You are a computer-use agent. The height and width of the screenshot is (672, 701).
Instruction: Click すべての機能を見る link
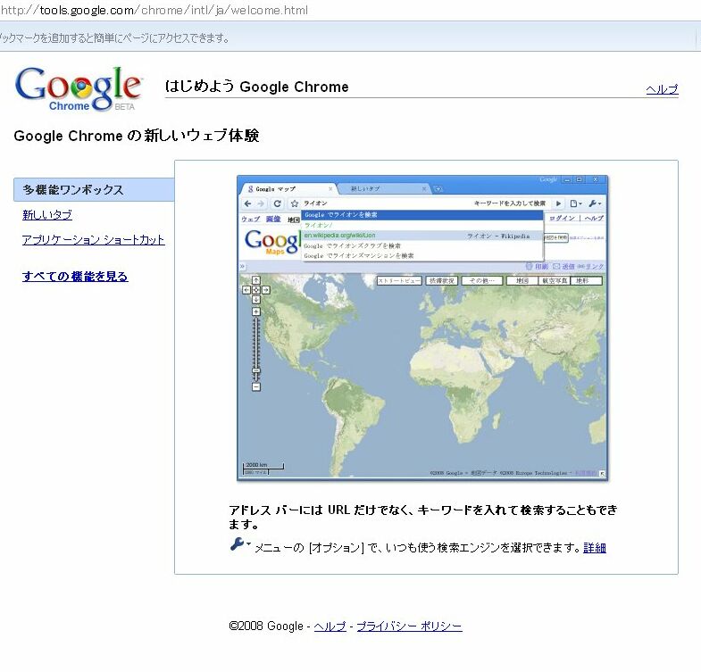tap(75, 277)
